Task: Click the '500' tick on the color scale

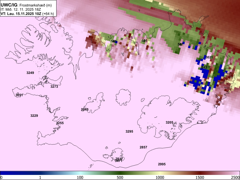Action: (x=120, y=177)
